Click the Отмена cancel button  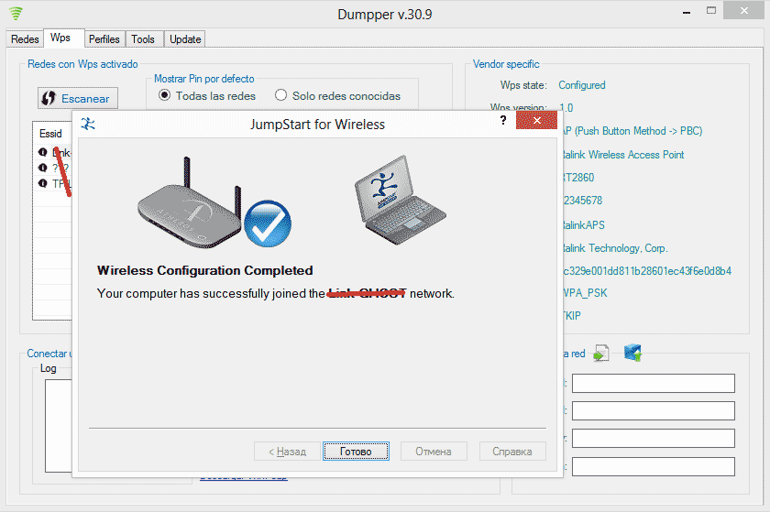click(x=434, y=452)
